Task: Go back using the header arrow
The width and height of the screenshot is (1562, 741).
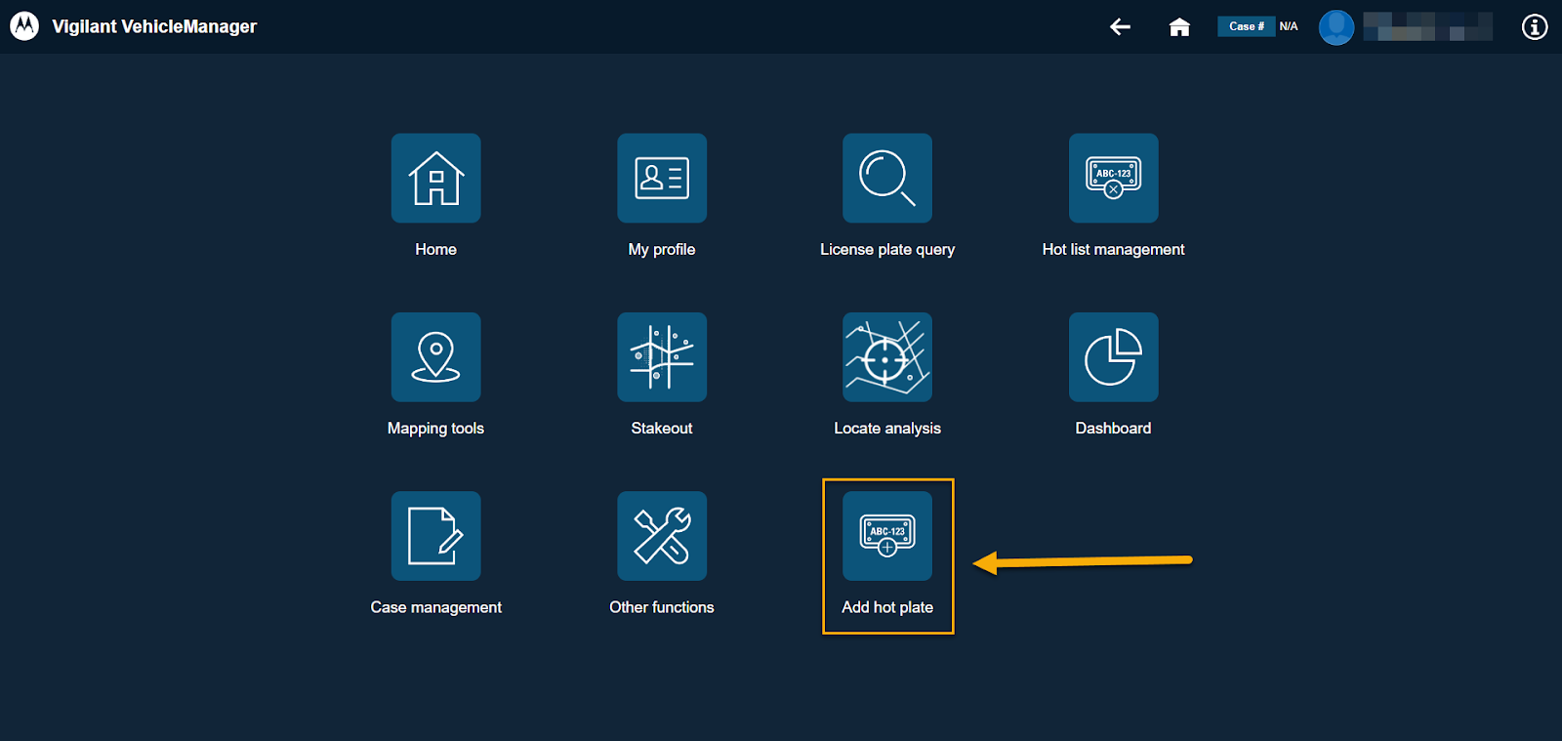Action: click(1120, 26)
